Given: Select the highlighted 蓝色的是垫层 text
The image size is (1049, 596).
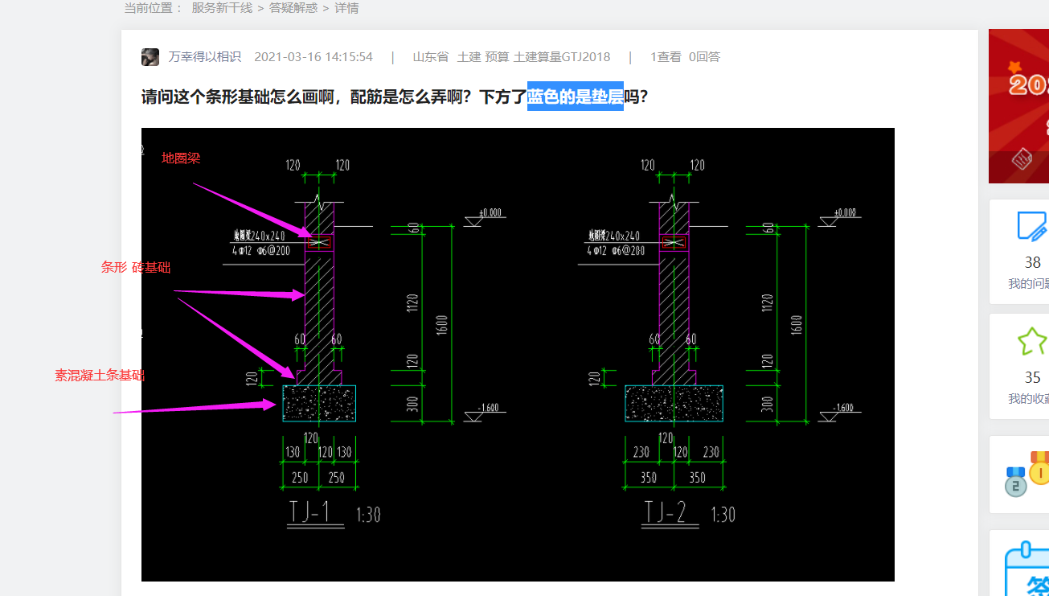Looking at the screenshot, I should (x=573, y=97).
